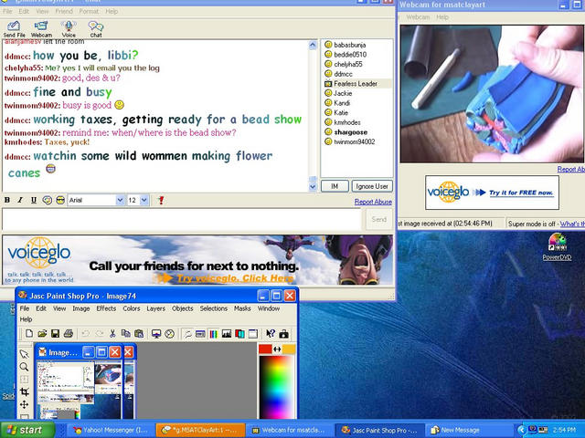Pick a color from rainbow color picker

click(276, 387)
